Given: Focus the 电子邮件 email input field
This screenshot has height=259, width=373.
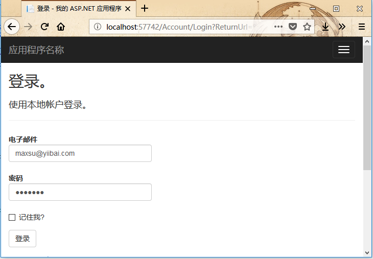Looking at the screenshot, I should point(80,153).
